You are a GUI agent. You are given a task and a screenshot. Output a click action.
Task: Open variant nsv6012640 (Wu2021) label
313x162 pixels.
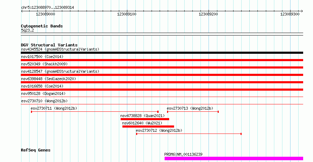[142, 123]
